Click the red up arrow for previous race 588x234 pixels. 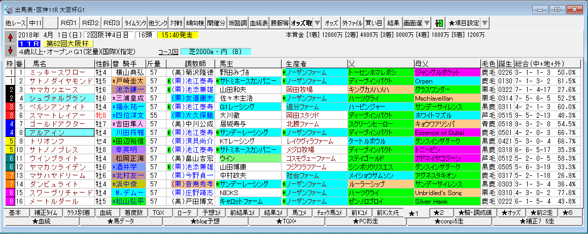[x=10, y=38]
